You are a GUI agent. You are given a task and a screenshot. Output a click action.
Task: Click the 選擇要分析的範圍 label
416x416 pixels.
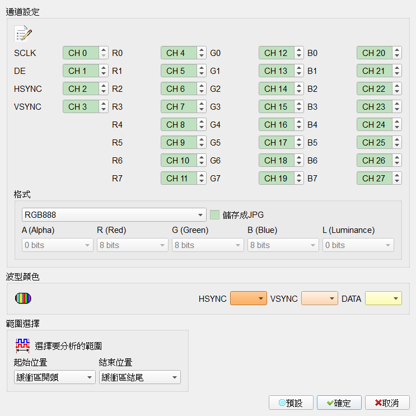[x=68, y=345]
